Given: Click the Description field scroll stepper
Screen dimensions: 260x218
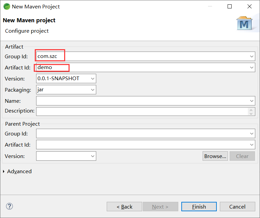Looking at the screenshot, I should [251, 111].
